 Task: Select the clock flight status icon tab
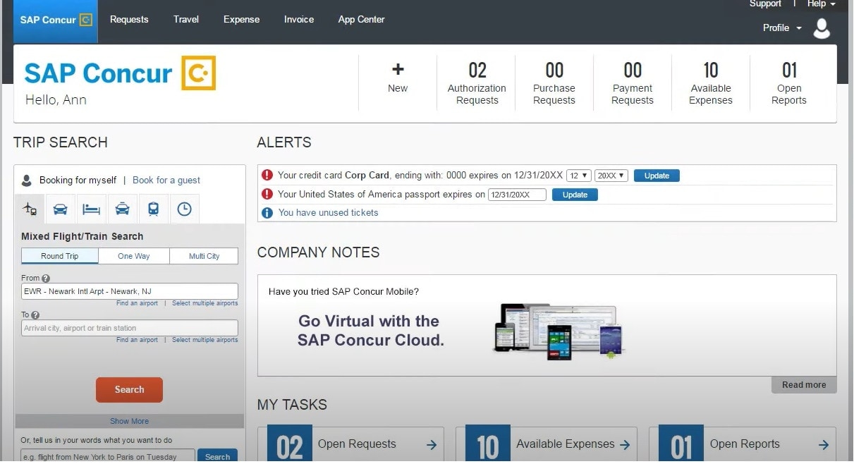[x=184, y=209]
